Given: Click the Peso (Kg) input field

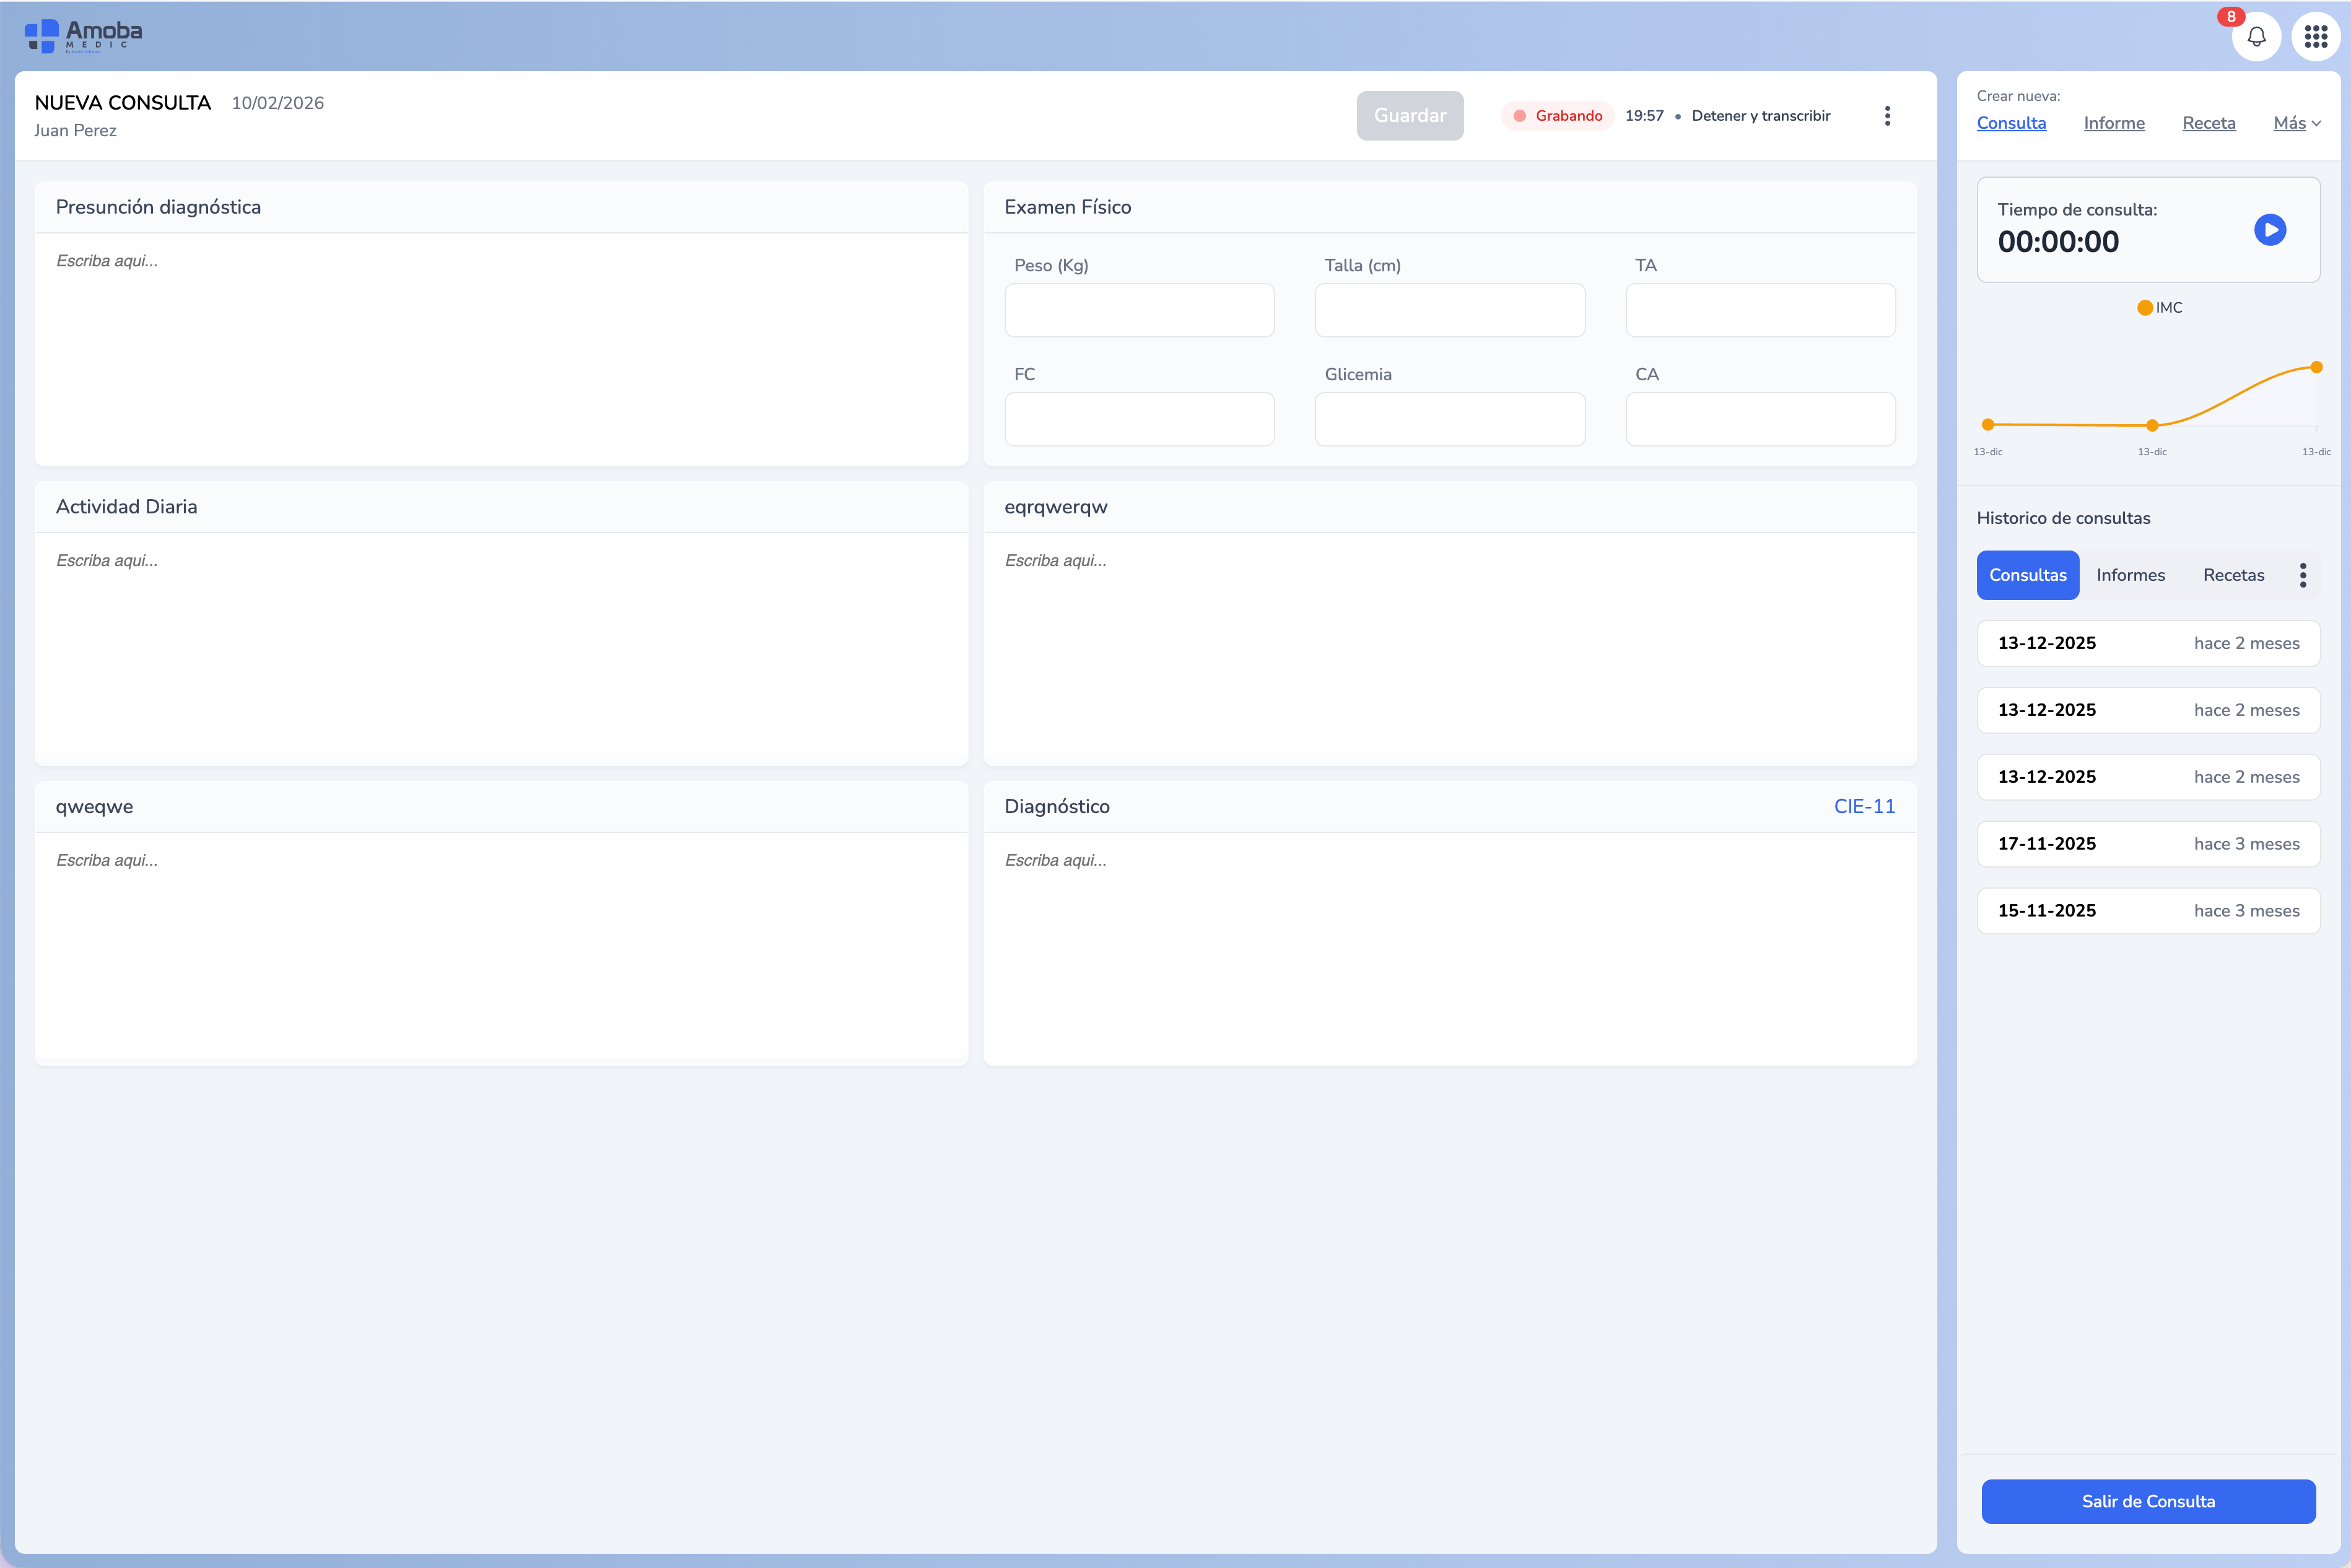Looking at the screenshot, I should 1139,310.
